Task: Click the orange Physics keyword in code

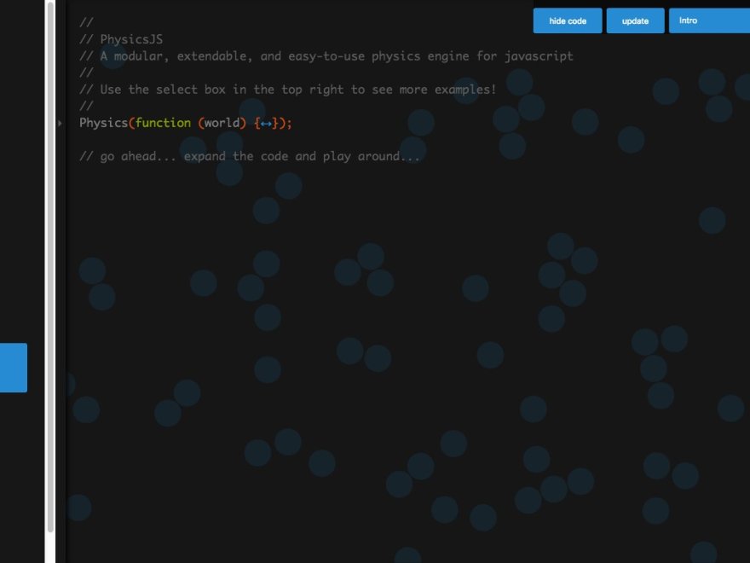Action: tap(101, 123)
